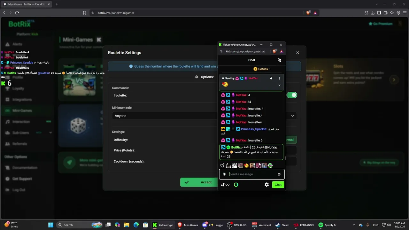
Task: Open Interaction in the BotRix sidebar
Action: click(21, 122)
